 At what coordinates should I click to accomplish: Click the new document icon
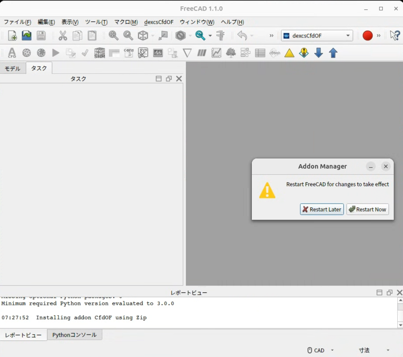(12, 36)
